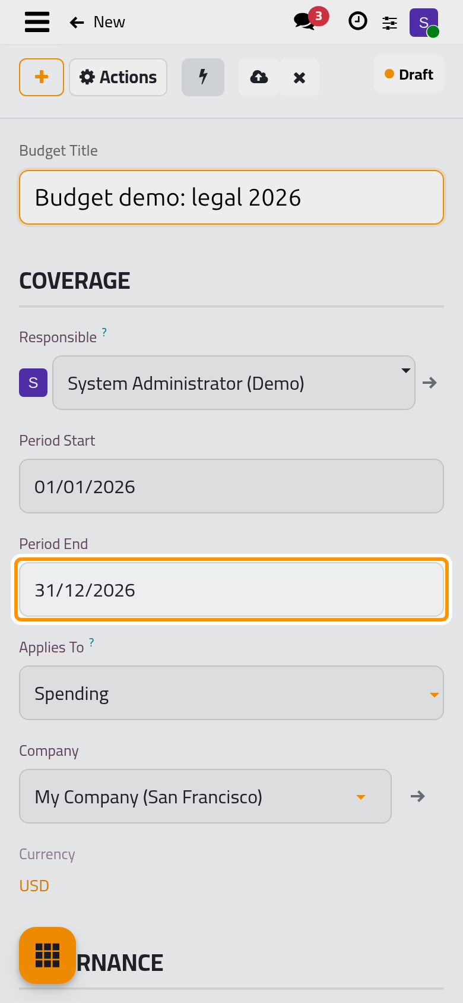Open the clock activities icon
Screen dimensions: 463x1003
[x=357, y=21]
